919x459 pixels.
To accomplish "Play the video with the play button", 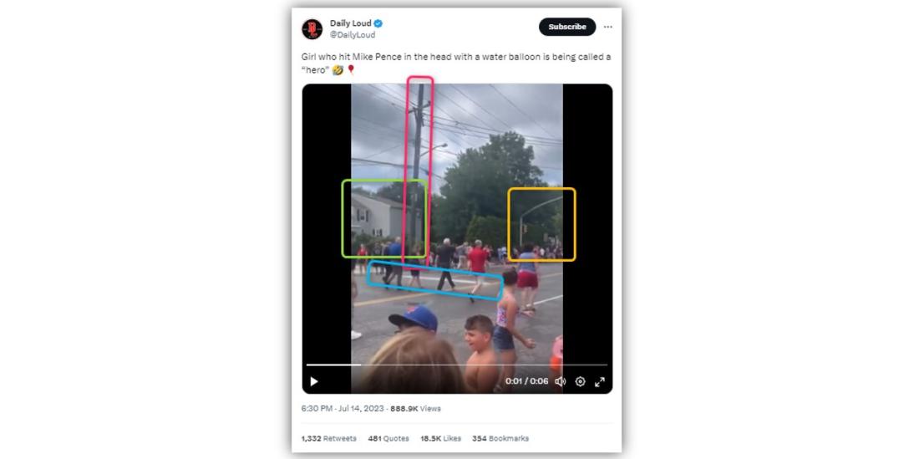I will click(313, 381).
